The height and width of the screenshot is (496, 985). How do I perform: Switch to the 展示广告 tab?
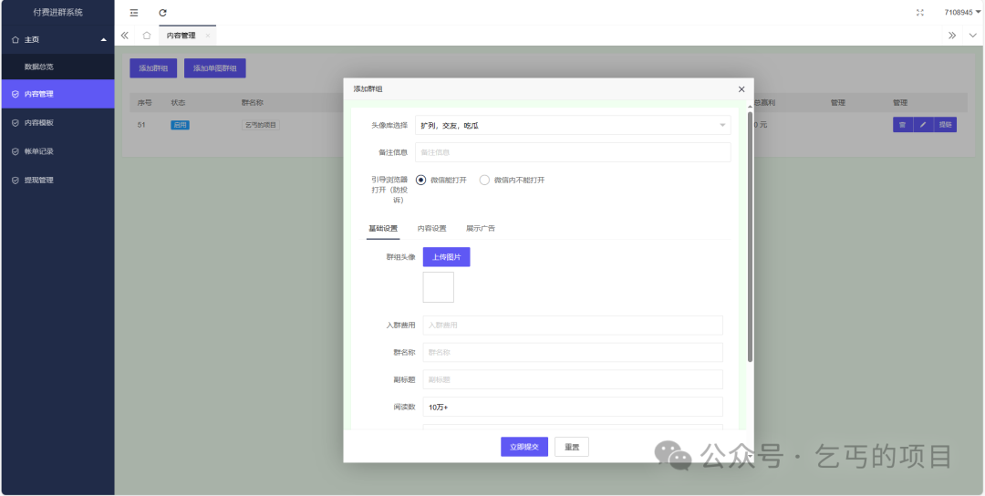tap(481, 229)
